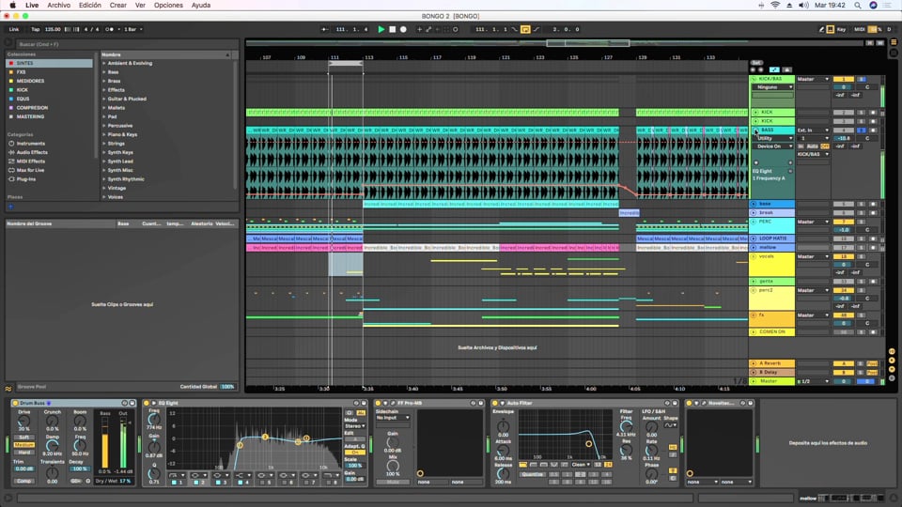Screen dimensions: 902x507
Task: Toggle the Key map mode button
Action: [x=841, y=29]
